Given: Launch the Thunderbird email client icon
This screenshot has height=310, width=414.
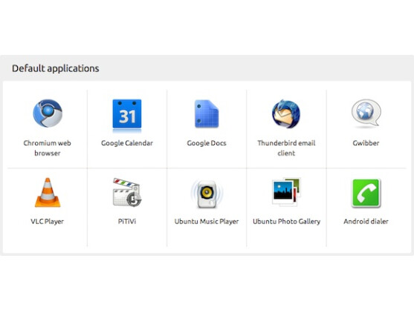Looking at the screenshot, I should [286, 113].
